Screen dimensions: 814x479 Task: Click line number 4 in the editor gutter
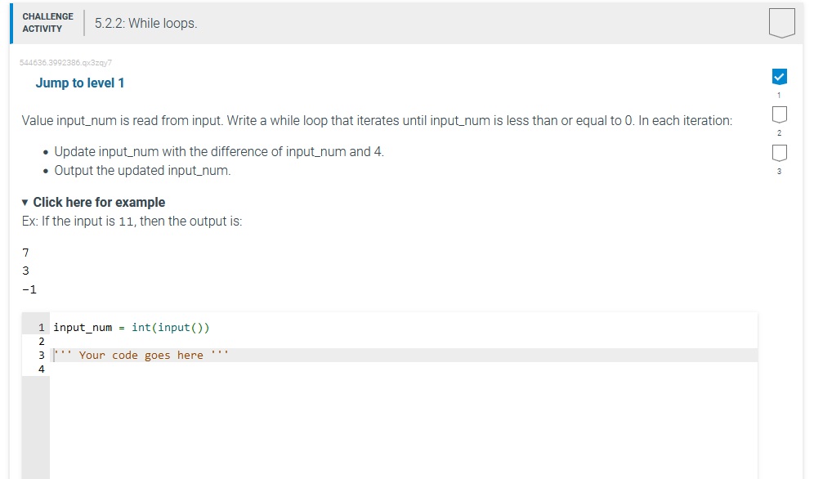[41, 369]
